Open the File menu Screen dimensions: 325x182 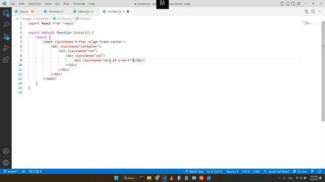click(13, 4)
